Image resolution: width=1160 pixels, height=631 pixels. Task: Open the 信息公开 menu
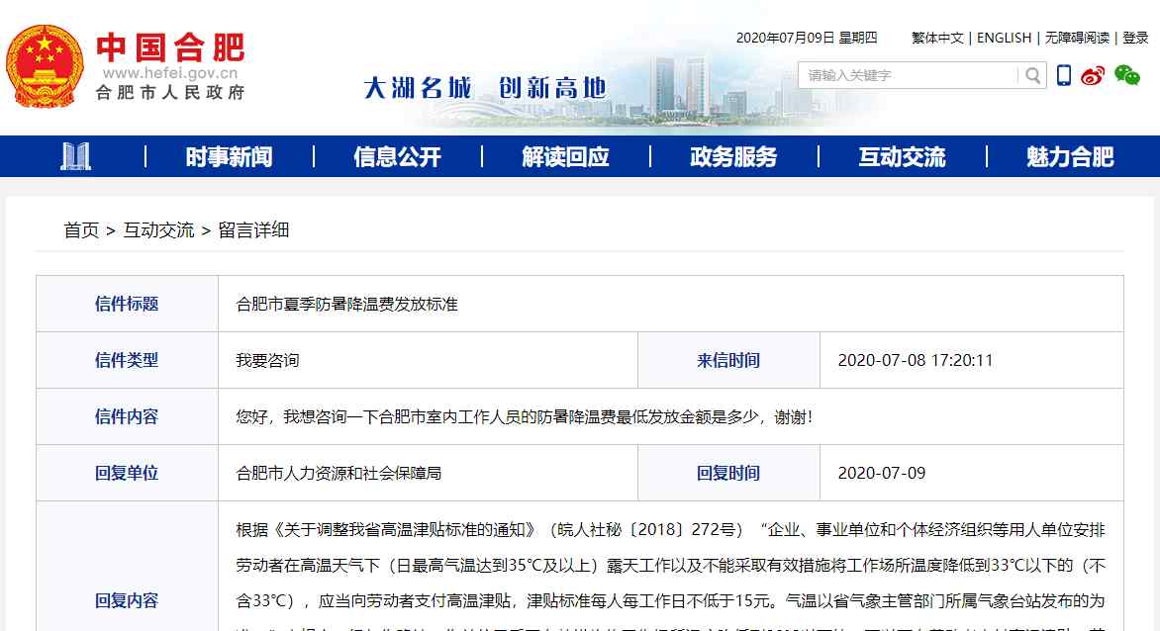(397, 156)
